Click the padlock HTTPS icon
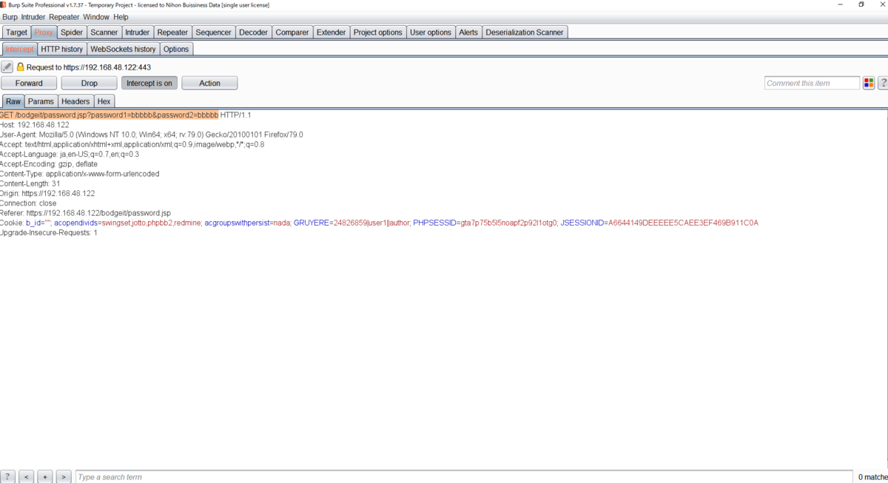Viewport: 888px width, 483px height. (21, 67)
